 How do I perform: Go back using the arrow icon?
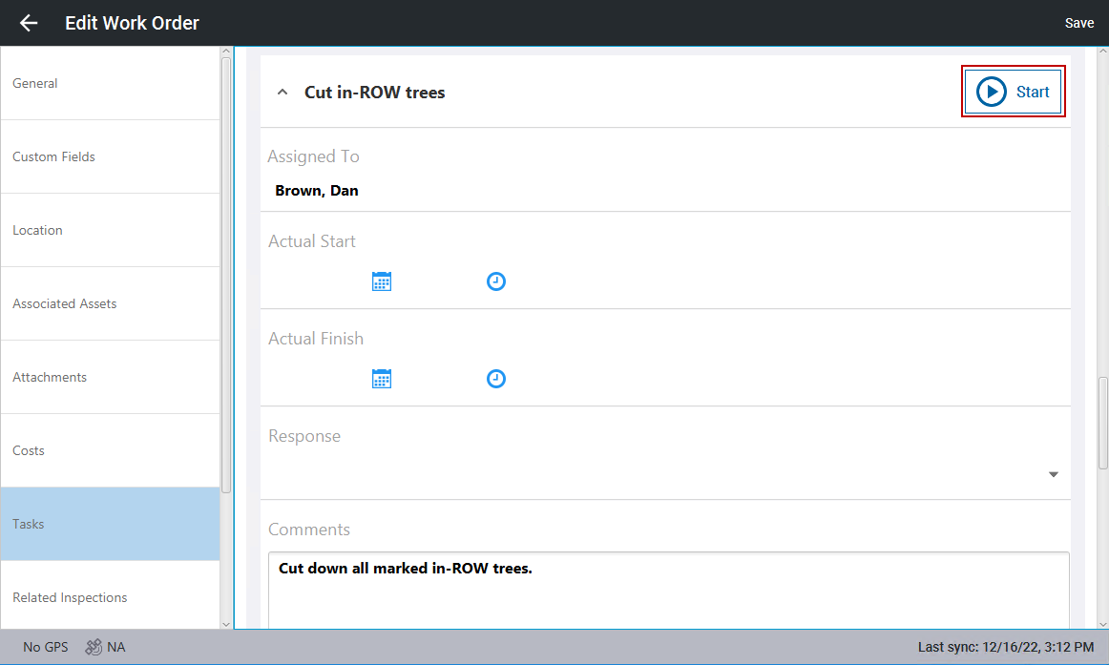tap(29, 23)
